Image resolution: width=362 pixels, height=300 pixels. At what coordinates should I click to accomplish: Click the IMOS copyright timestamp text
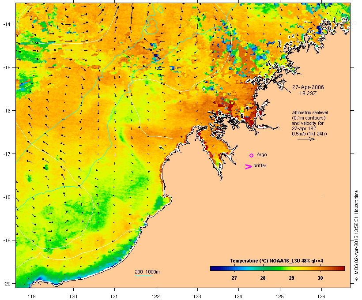(x=357, y=236)
